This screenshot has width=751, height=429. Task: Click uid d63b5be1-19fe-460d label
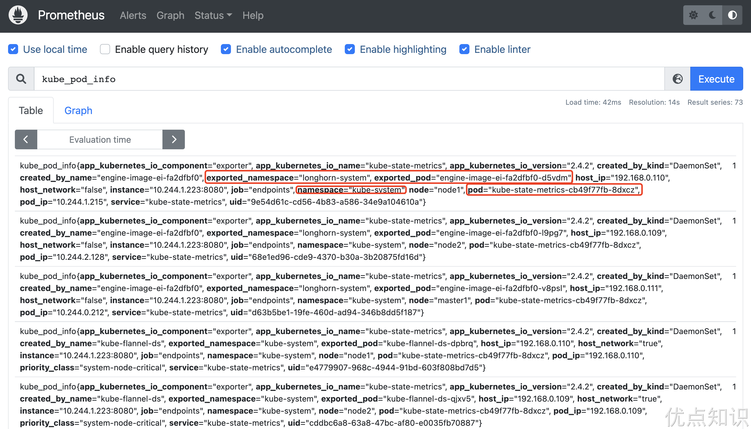(x=326, y=312)
